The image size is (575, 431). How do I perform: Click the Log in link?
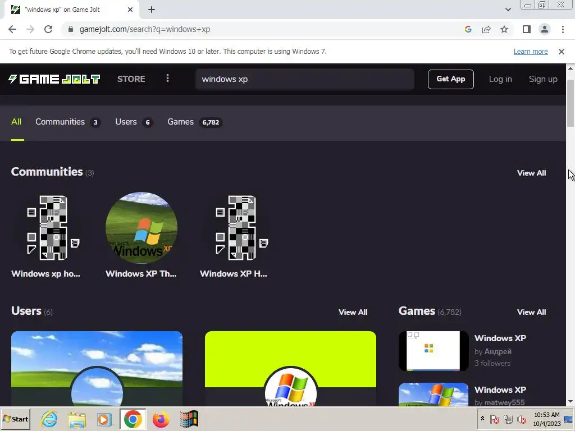pyautogui.click(x=500, y=79)
